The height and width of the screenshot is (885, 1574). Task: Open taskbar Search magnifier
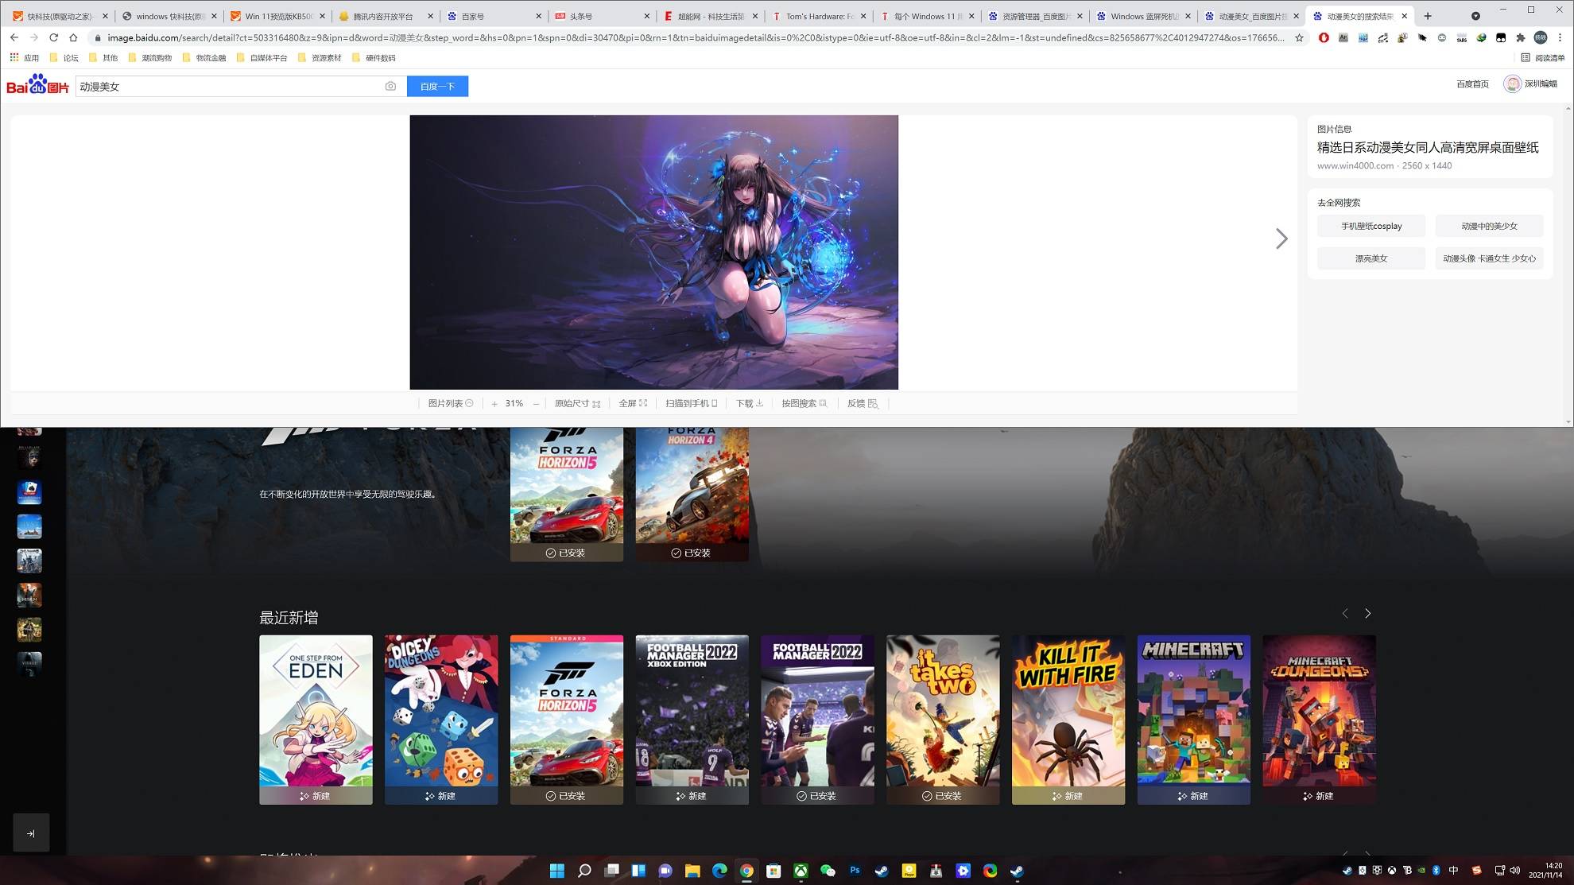pos(584,871)
